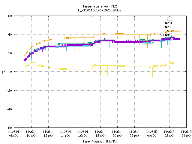This screenshot has width=192, height=144.
Task: Click the 'Time (yymmdd HH:MM)' axis title
Action: point(100,141)
